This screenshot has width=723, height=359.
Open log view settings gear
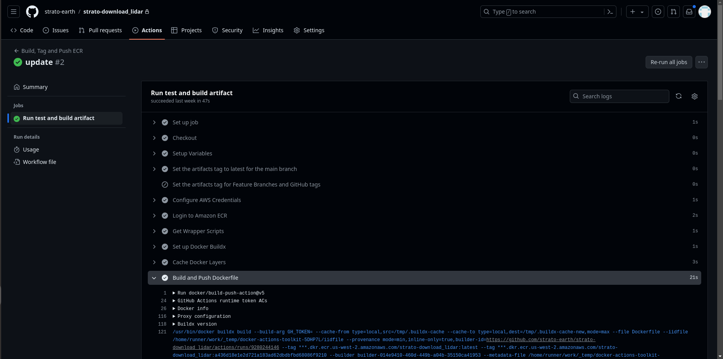pyautogui.click(x=695, y=96)
